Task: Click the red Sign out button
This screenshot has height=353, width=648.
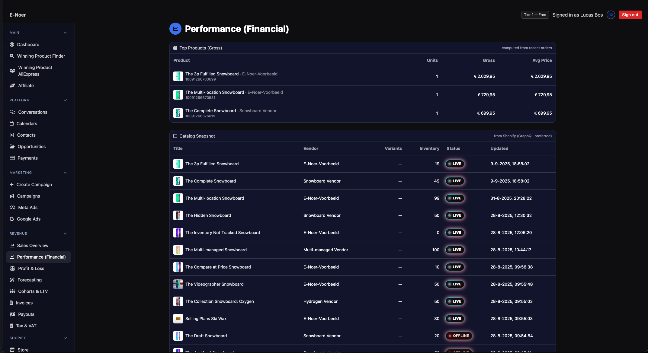Action: pos(630,15)
